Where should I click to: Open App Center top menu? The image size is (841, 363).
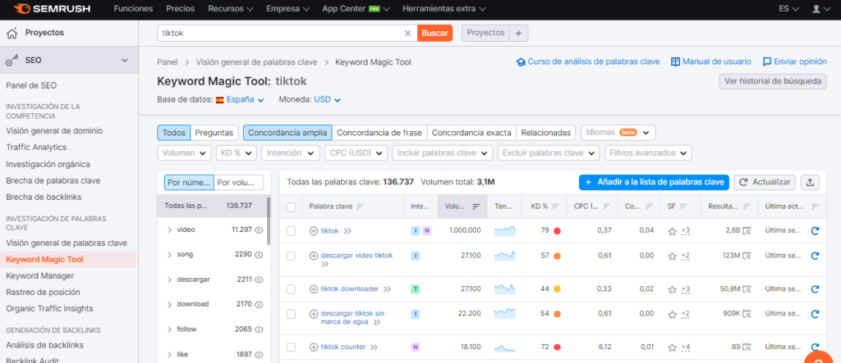(356, 9)
